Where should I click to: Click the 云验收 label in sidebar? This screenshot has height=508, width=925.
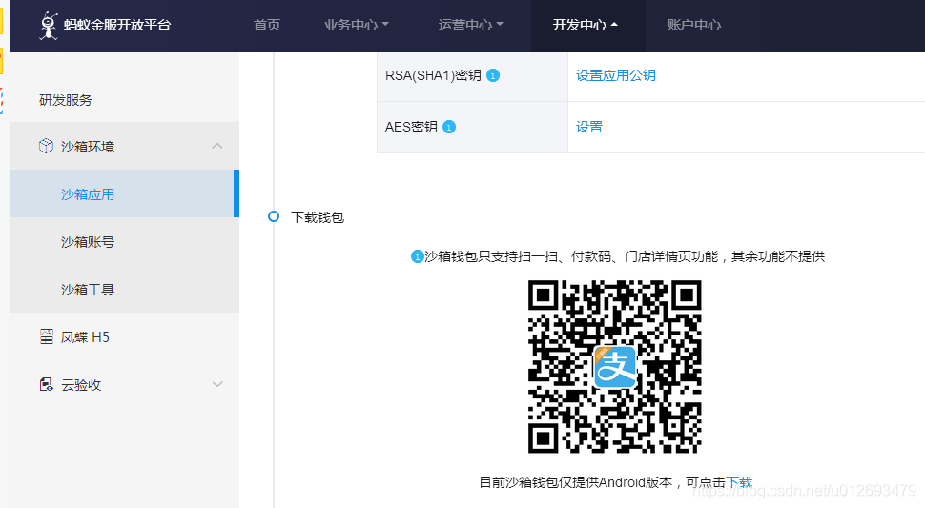81,385
